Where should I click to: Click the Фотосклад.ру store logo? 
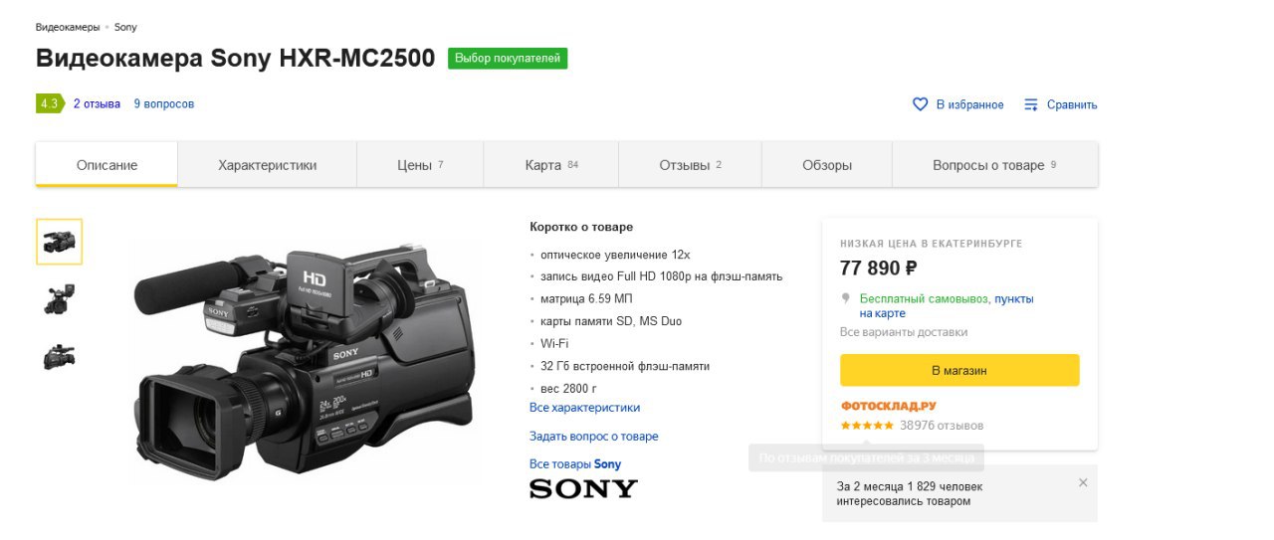[x=888, y=406]
